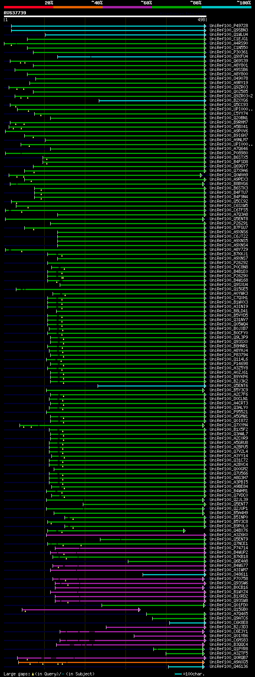The width and height of the screenshot is (255, 677).
Task: Click the UniRef100_B8LD41 hit label
Action: [229, 311]
